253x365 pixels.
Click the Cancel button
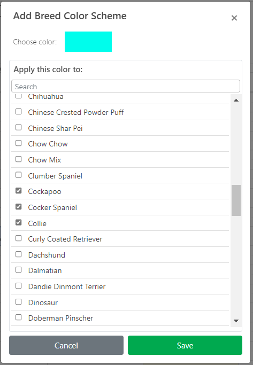pyautogui.click(x=66, y=345)
